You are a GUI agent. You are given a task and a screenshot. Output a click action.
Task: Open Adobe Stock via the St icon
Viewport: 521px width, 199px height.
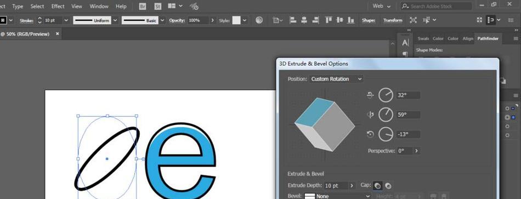pyautogui.click(x=158, y=7)
